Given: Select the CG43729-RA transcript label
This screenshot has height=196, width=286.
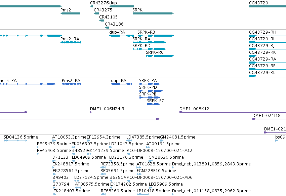Looking at the screenshot, I should pyautogui.click(x=263, y=59).
